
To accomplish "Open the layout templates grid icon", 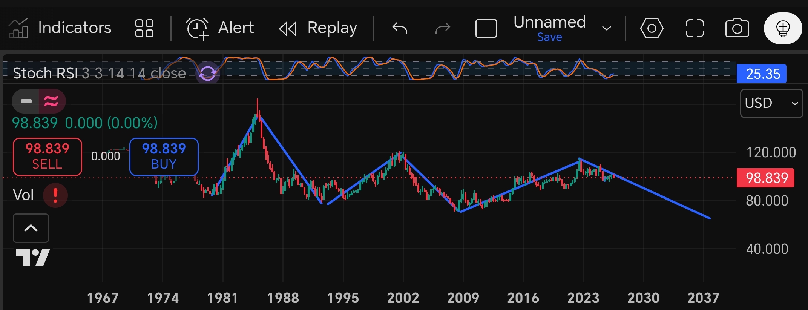I will 144,28.
